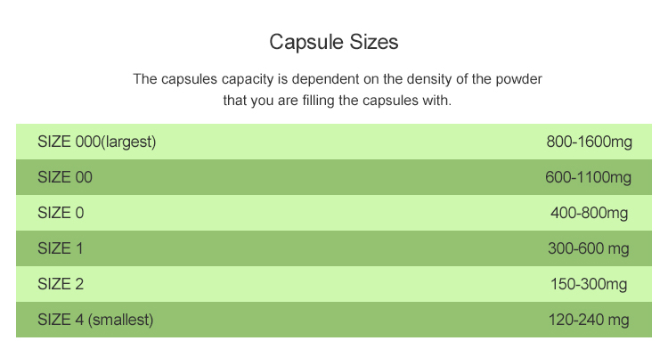
Task: Click the 400-800mg capacity value
Action: point(590,213)
